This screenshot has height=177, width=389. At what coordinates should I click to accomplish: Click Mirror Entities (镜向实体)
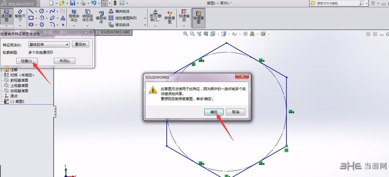[119, 11]
